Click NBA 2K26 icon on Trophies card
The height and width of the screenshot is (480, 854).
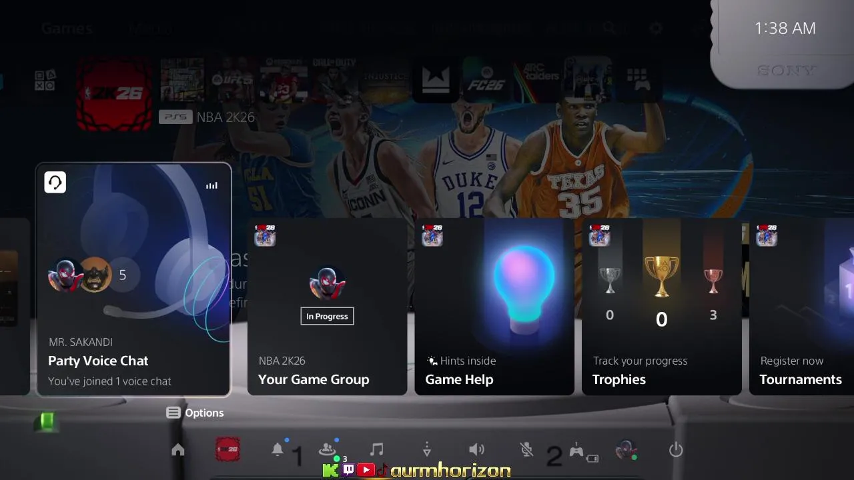coord(600,235)
